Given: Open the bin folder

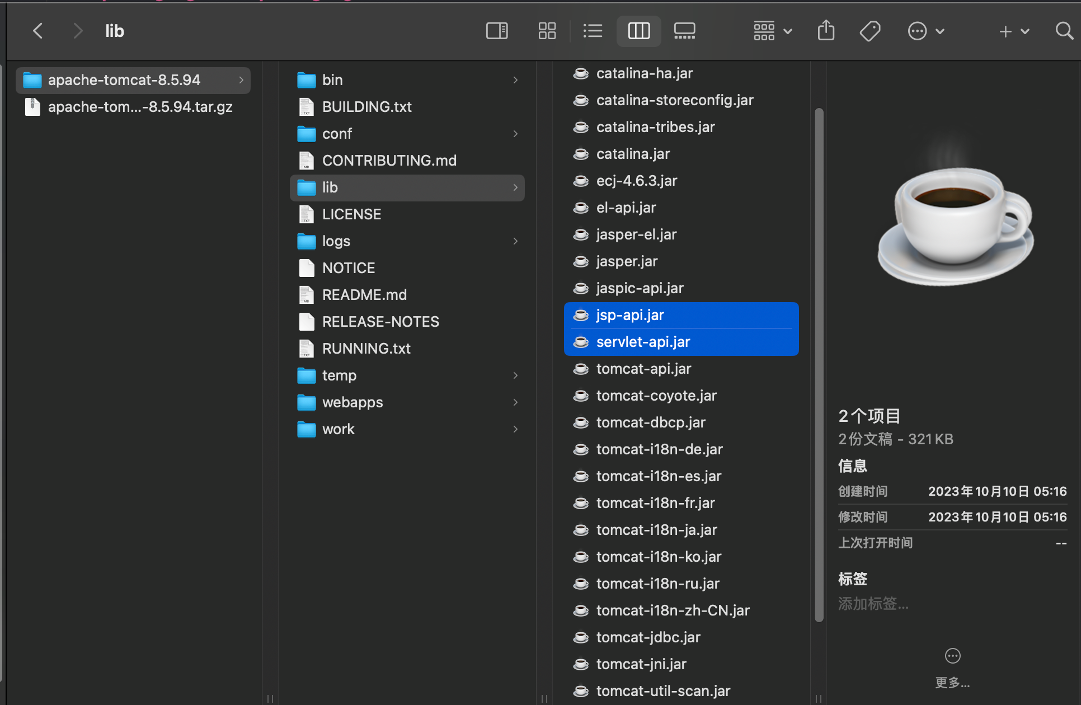Looking at the screenshot, I should [407, 80].
